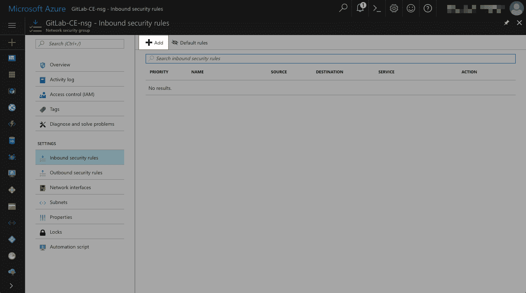Open the hamburger menu

12,25
